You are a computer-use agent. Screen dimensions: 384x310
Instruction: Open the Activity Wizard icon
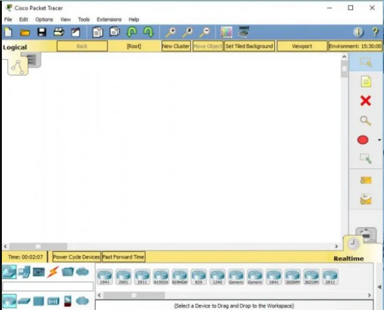pyautogui.click(x=75, y=32)
